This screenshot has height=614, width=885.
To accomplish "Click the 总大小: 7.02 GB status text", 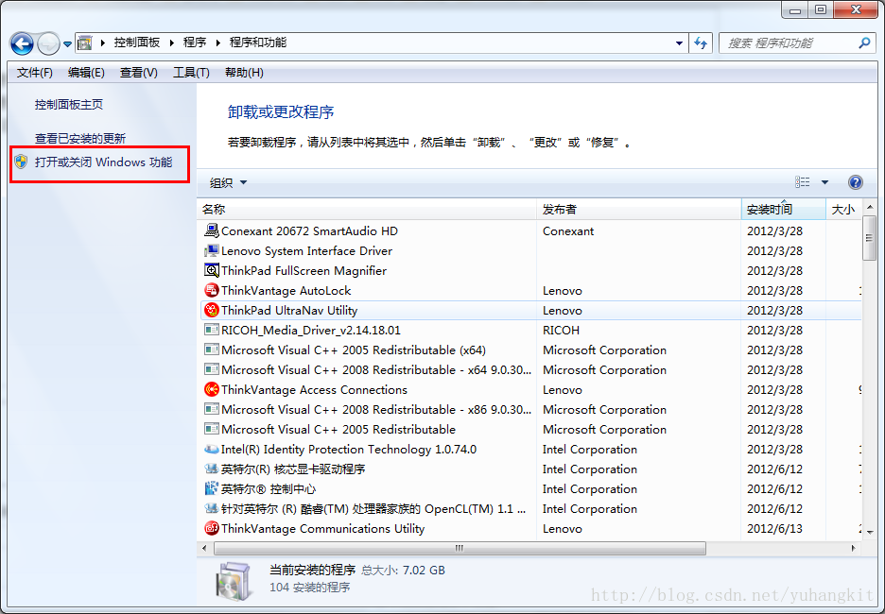I will tap(403, 571).
